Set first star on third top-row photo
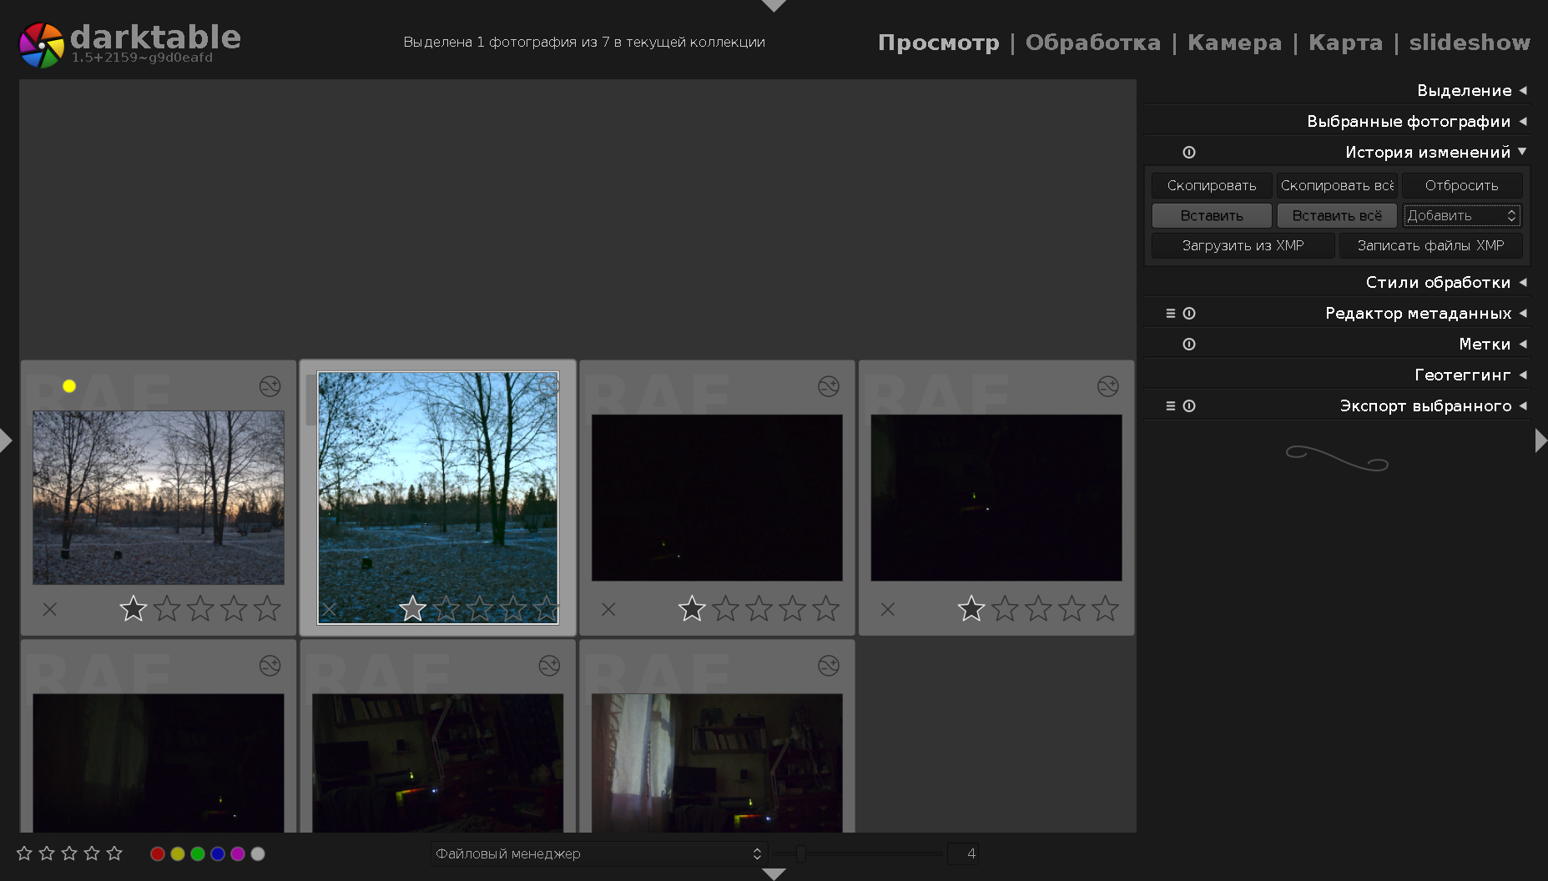The width and height of the screenshot is (1548, 881). click(x=692, y=608)
